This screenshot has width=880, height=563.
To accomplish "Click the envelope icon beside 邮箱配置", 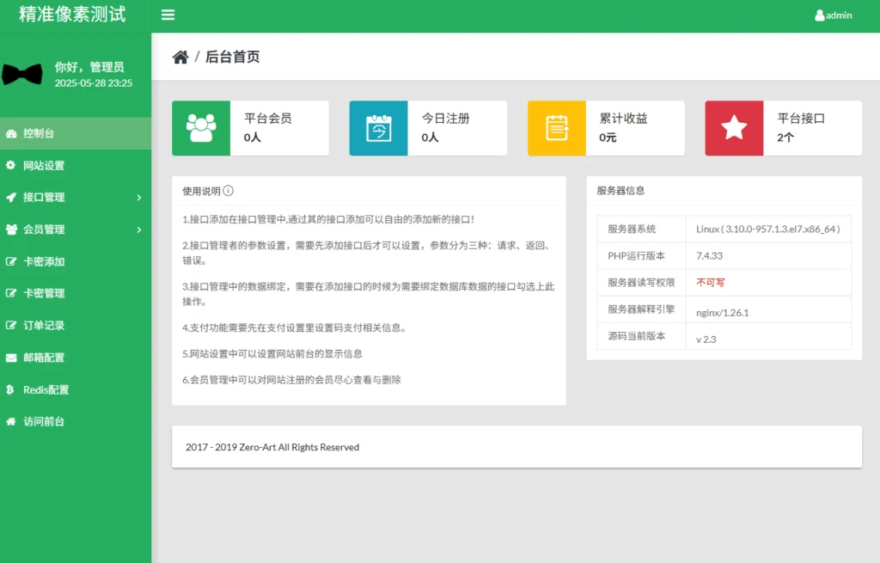I will 11,358.
